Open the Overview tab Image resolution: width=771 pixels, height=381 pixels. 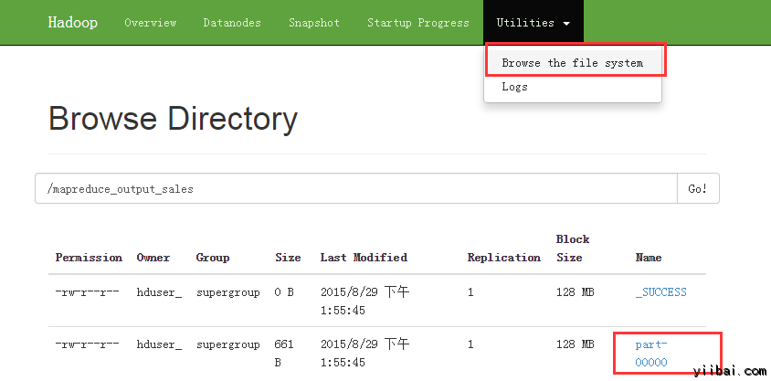pyautogui.click(x=151, y=23)
